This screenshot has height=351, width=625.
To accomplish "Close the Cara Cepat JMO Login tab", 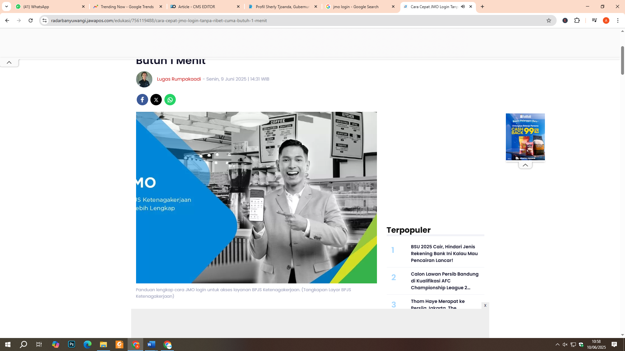I will tap(471, 6).
